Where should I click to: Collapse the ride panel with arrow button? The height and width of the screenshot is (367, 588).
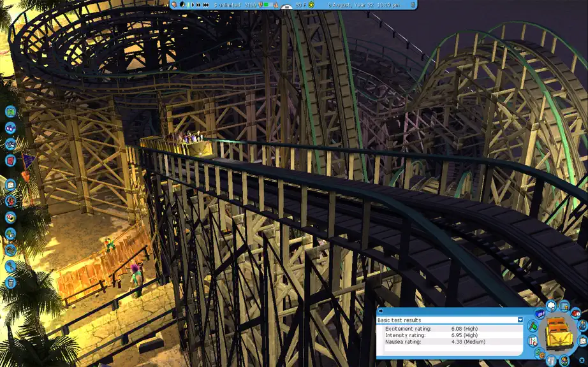[x=380, y=311]
